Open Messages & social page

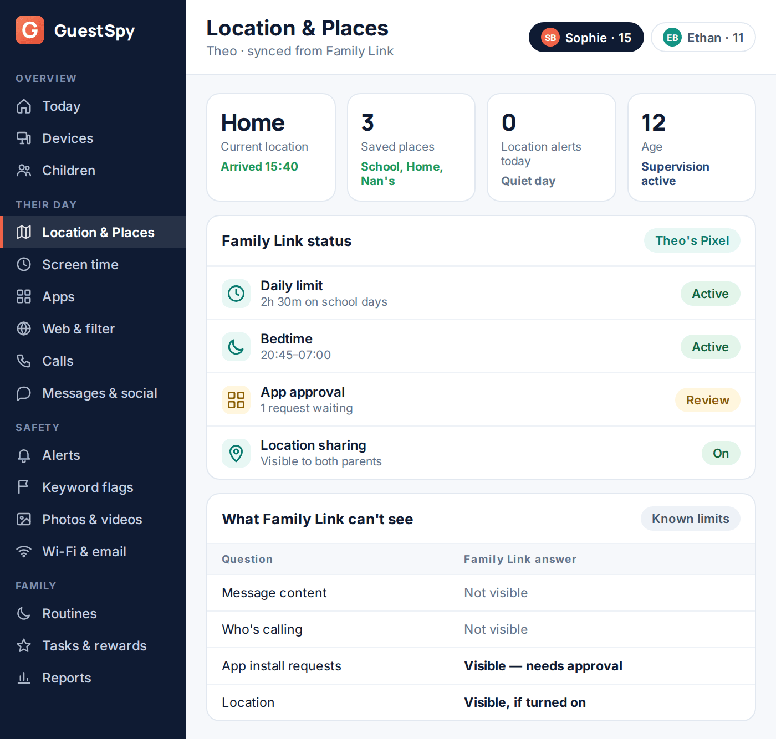pos(93,393)
